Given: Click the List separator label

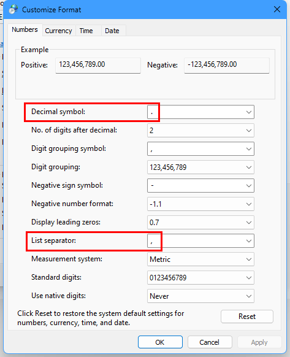Looking at the screenshot, I should 54,240.
